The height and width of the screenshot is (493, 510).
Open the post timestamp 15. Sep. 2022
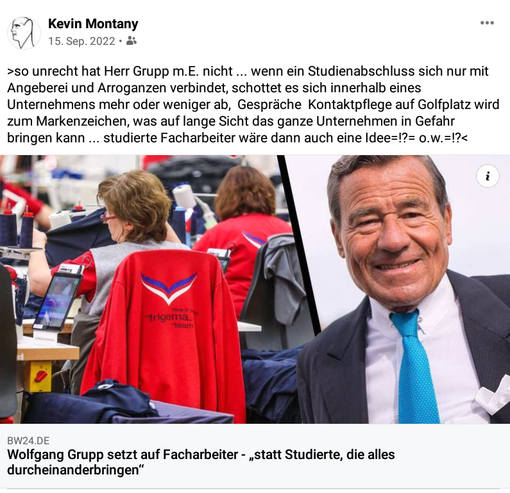(x=81, y=41)
